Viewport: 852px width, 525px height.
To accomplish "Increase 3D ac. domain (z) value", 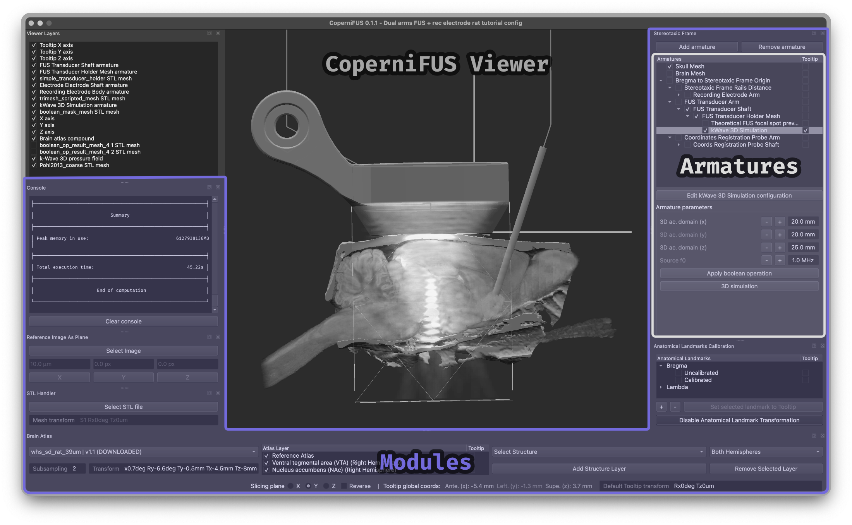I will [x=780, y=248].
